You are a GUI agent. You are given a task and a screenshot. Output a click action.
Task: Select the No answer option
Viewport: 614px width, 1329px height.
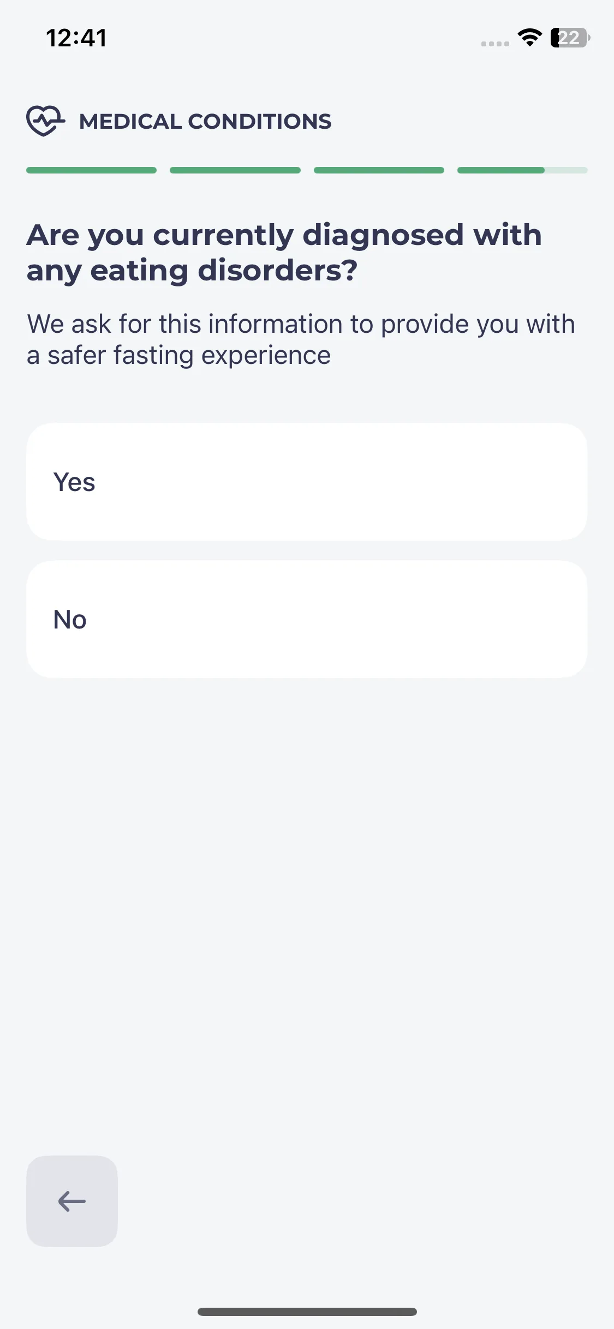tap(307, 619)
